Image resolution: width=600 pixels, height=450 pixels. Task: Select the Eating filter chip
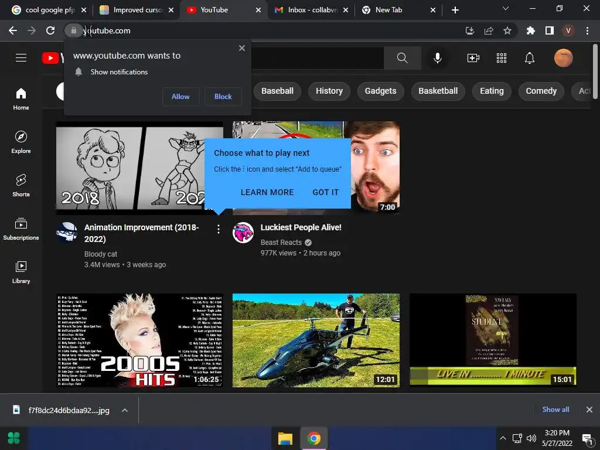click(492, 91)
